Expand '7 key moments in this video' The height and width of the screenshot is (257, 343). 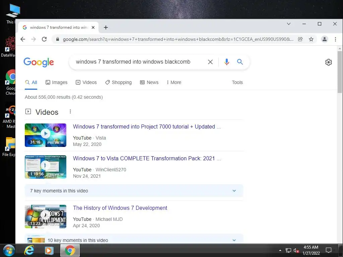tap(134, 191)
